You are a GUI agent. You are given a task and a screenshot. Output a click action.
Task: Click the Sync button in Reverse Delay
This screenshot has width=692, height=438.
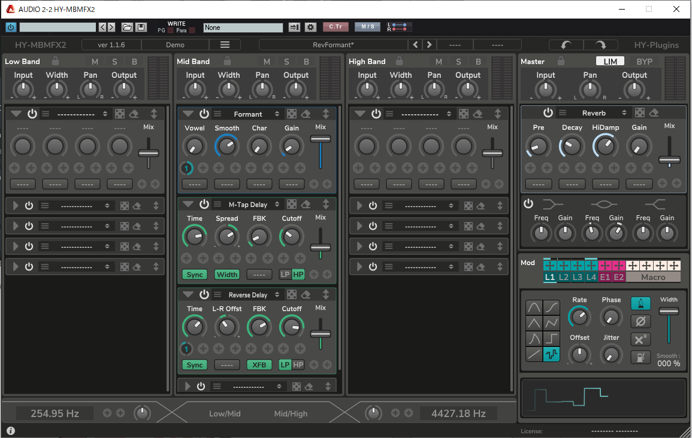(195, 365)
